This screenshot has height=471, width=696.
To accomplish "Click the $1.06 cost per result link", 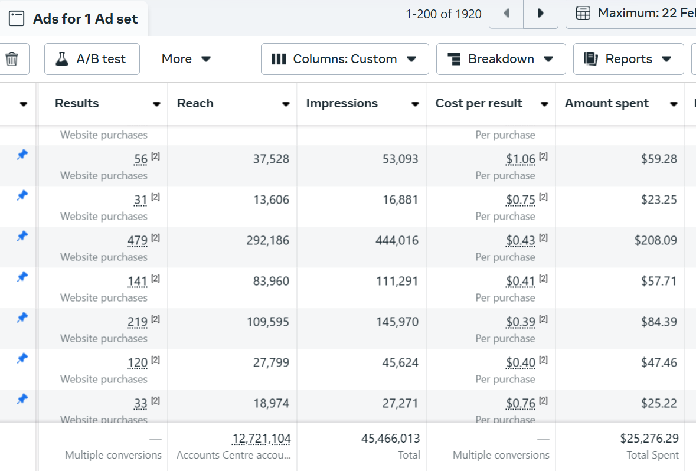I will coord(521,158).
